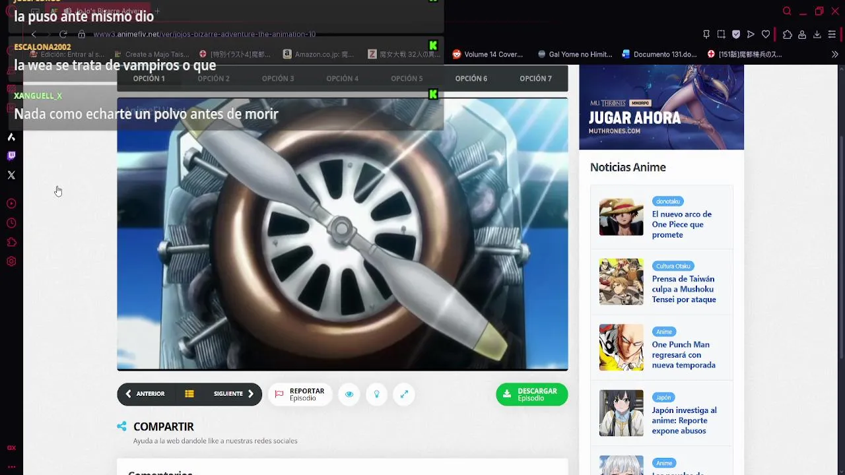
Task: Open the Documento 131 bookmark
Action: pos(659,54)
